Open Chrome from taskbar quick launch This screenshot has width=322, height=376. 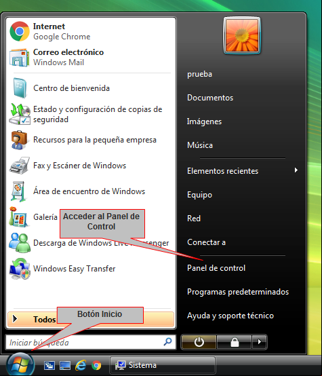coord(96,365)
